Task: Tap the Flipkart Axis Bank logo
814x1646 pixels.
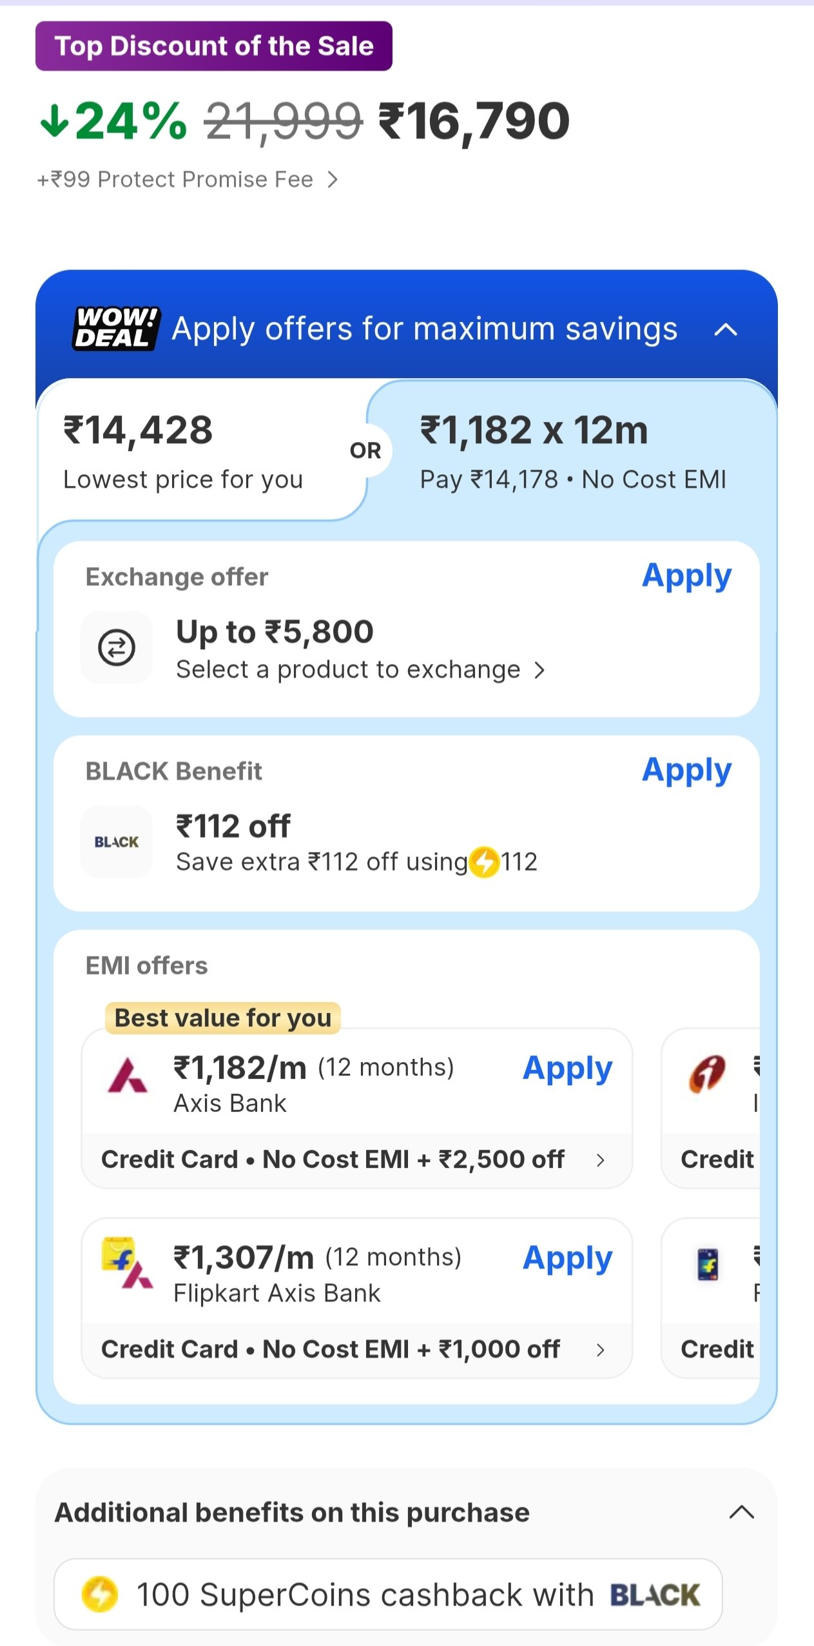Action: (128, 1263)
